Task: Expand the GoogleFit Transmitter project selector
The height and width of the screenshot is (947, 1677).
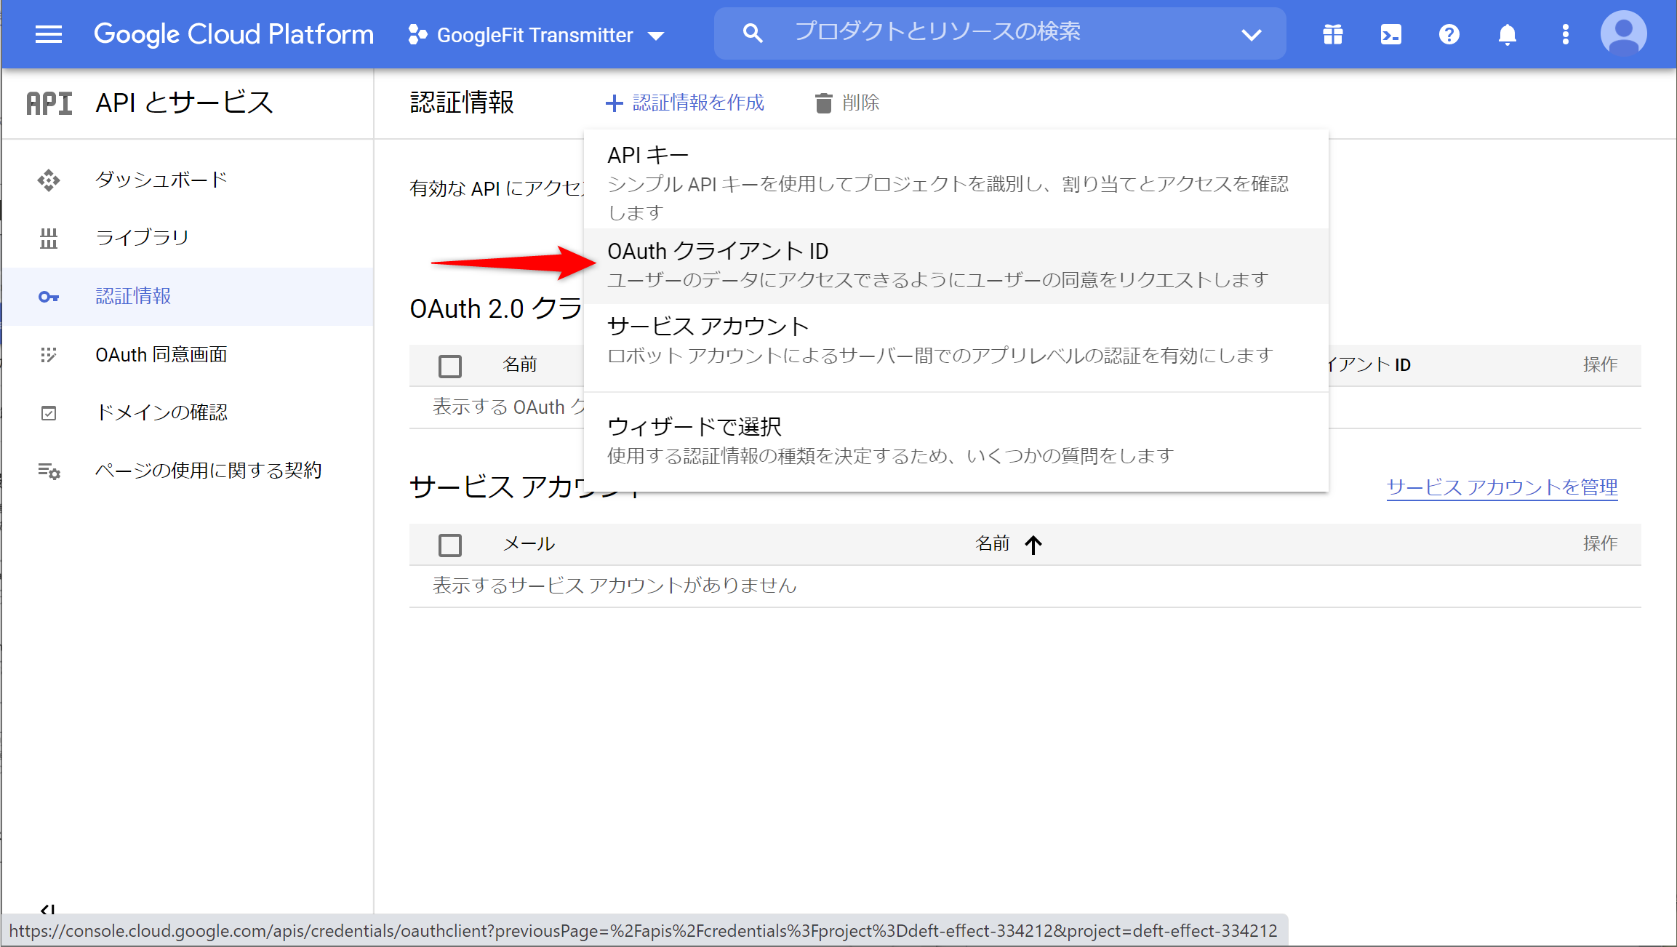Action: point(537,35)
